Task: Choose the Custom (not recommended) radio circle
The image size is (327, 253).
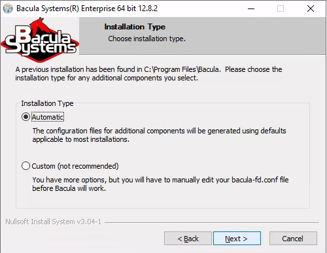Action: pos(26,166)
